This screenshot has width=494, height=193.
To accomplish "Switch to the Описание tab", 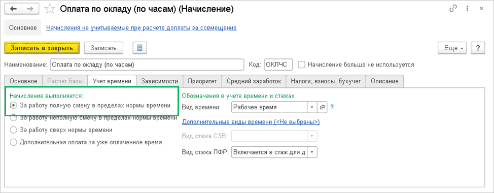I will point(384,81).
